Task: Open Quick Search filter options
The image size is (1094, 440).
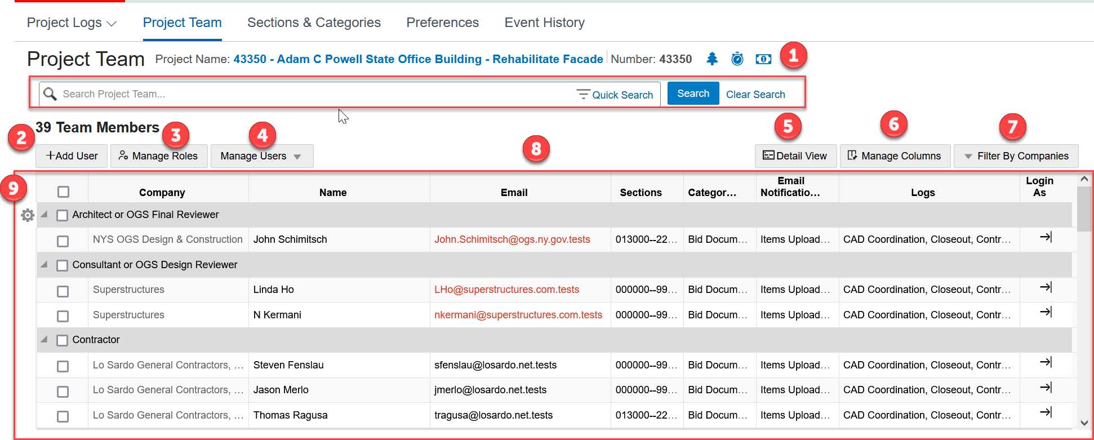Action: coord(615,95)
